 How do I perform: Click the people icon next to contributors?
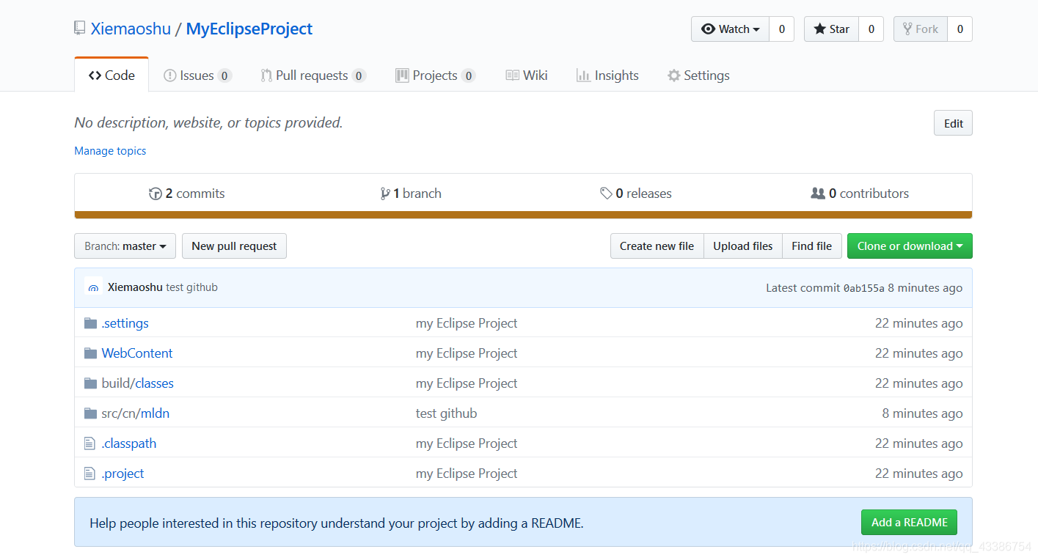tap(818, 194)
